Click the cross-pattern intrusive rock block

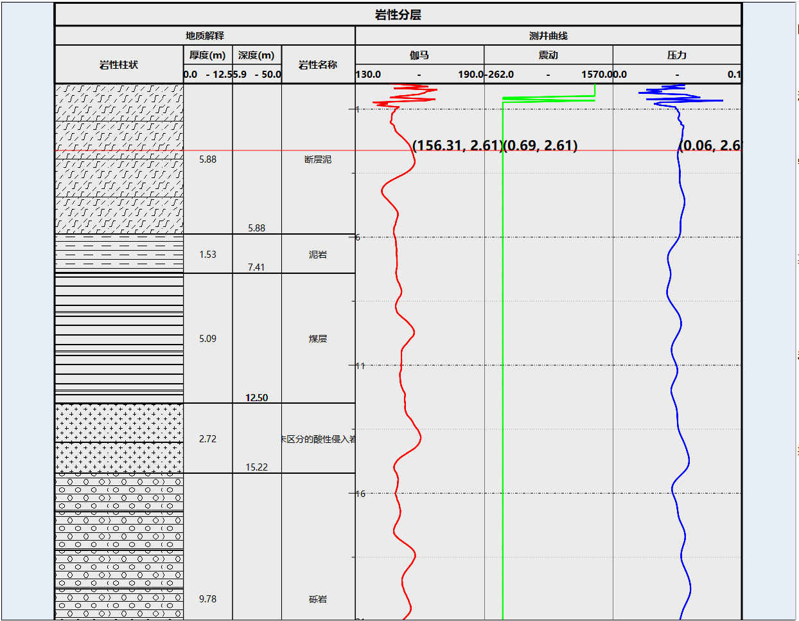(x=119, y=438)
